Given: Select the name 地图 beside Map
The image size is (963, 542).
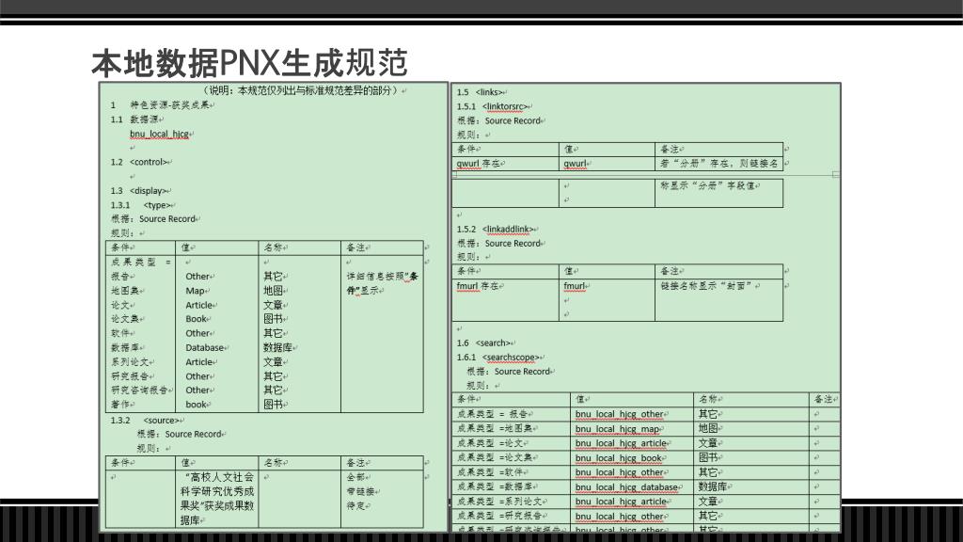Looking at the screenshot, I should coord(274,291).
